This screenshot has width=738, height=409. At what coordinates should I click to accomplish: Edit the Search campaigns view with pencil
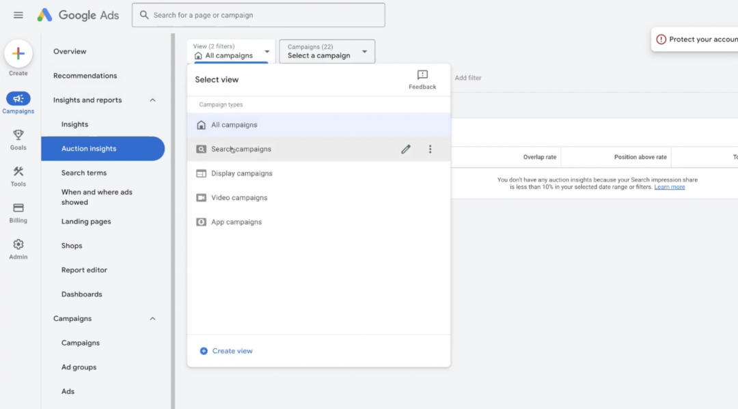click(x=406, y=149)
